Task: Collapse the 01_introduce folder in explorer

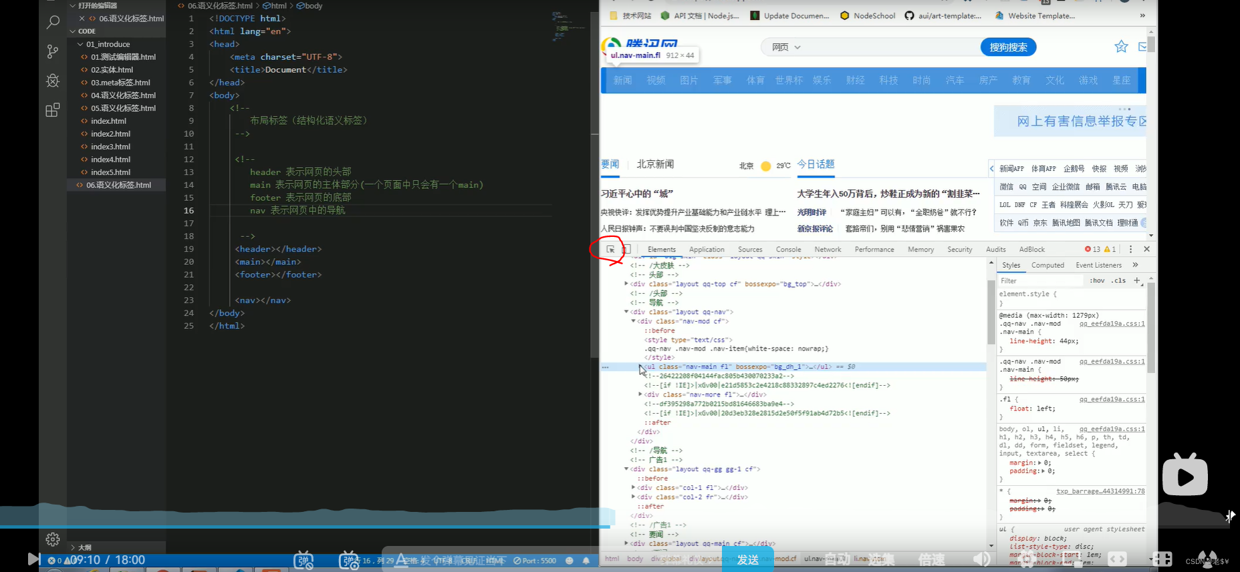Action: coord(81,44)
